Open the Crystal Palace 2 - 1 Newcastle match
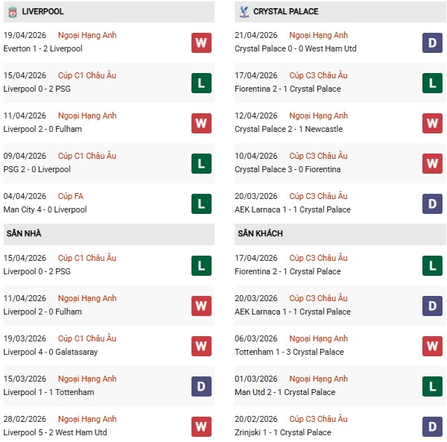447x442 pixels. (288, 129)
